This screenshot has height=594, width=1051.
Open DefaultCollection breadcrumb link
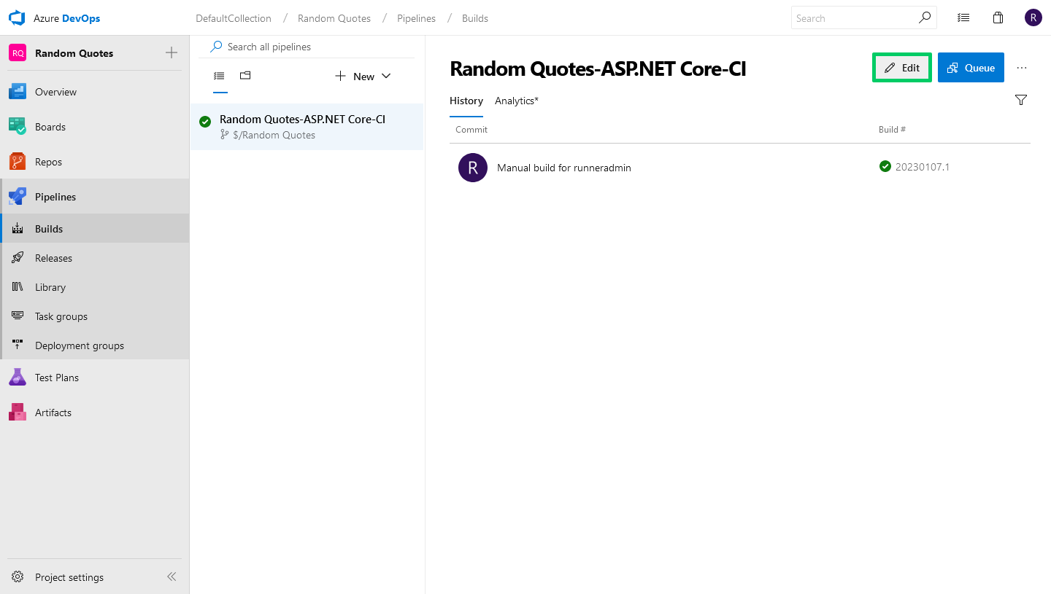click(x=234, y=18)
